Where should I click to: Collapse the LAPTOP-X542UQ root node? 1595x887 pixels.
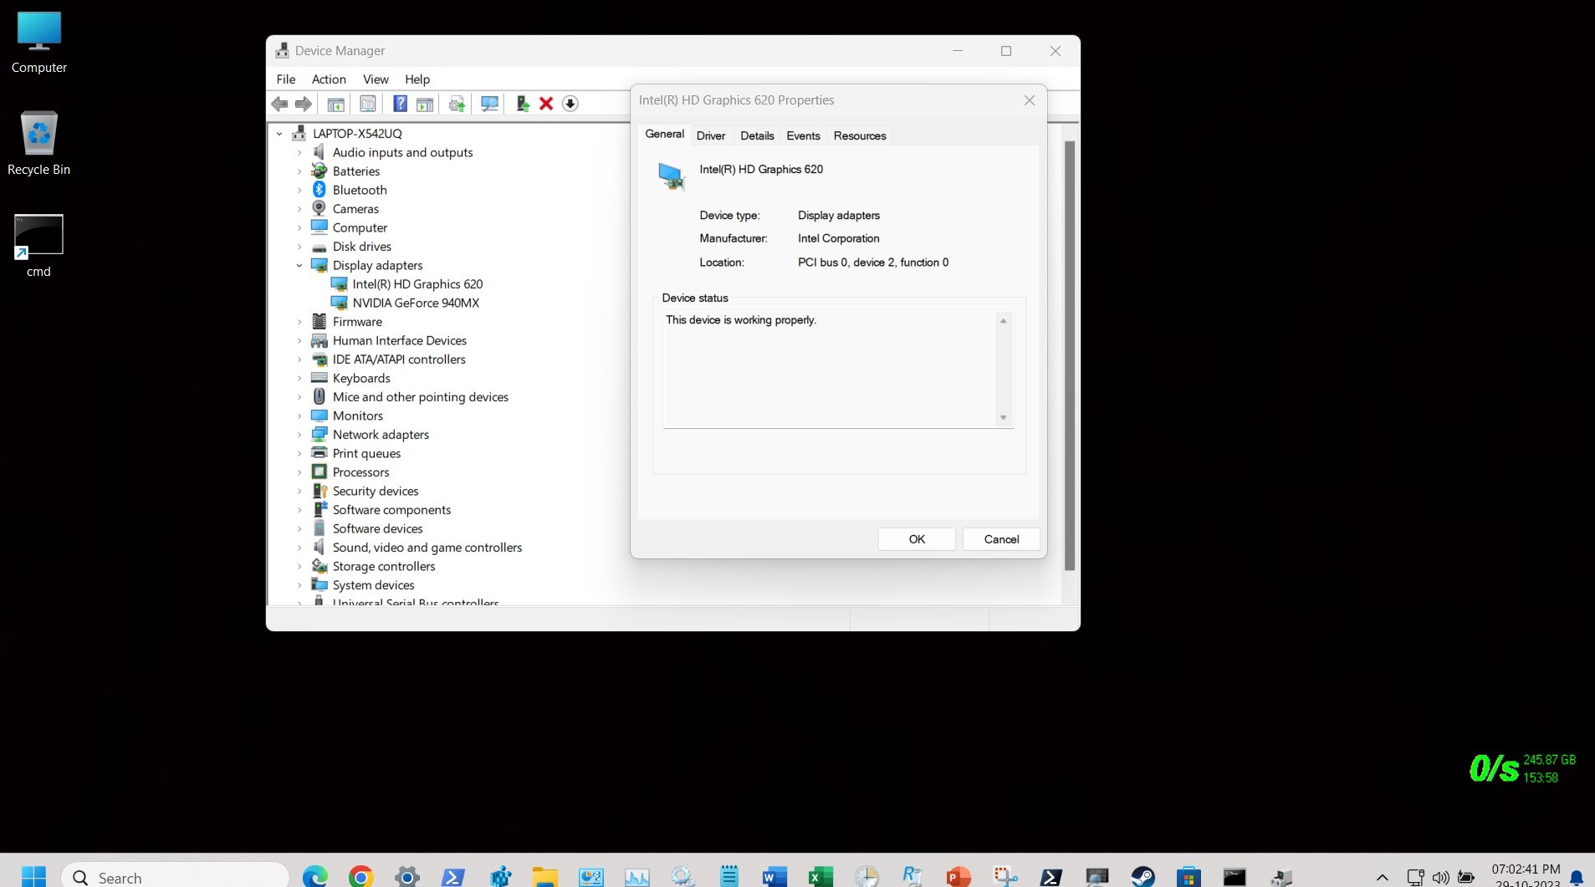click(x=279, y=134)
